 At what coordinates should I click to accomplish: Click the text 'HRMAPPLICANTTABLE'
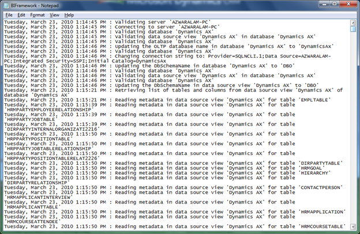pos(32,207)
